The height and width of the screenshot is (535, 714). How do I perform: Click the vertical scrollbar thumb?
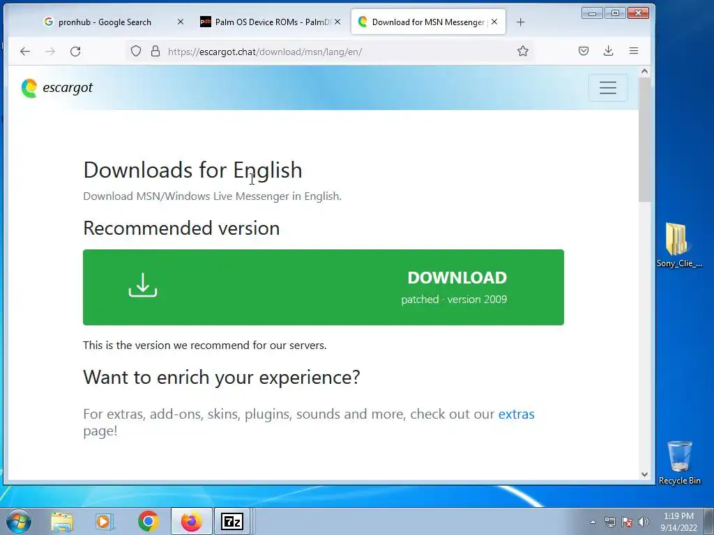pos(644,139)
